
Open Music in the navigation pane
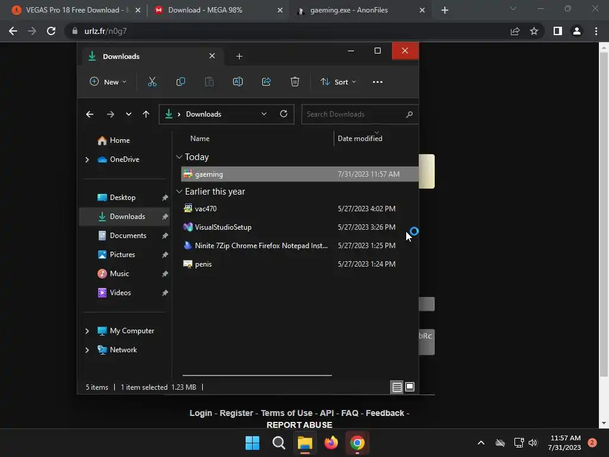(119, 274)
